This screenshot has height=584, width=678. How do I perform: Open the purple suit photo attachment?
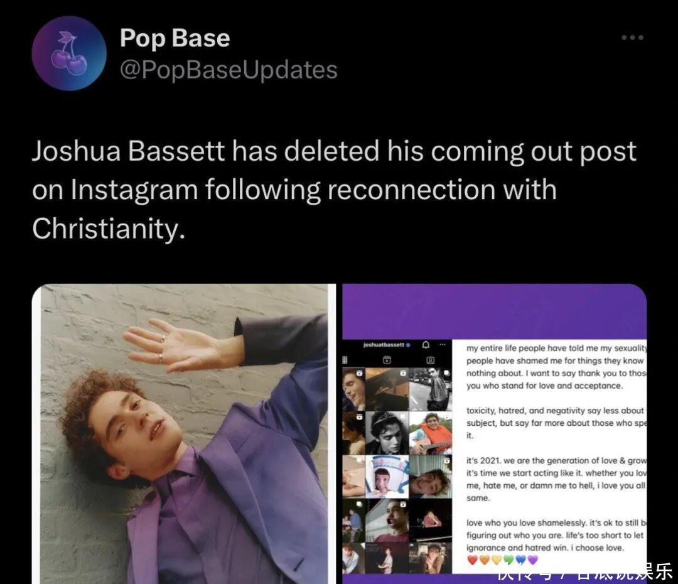[x=184, y=434]
